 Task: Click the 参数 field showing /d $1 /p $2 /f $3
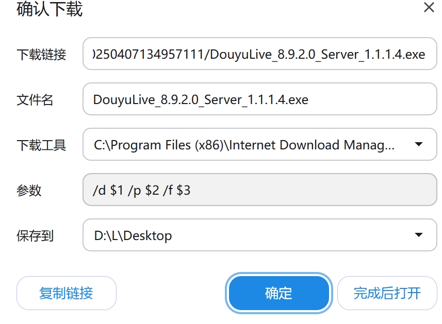coord(259,190)
